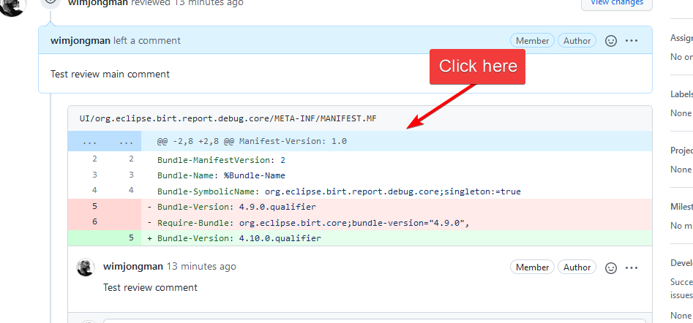
Task: Click old line number 5 in diff
Action: 94,206
